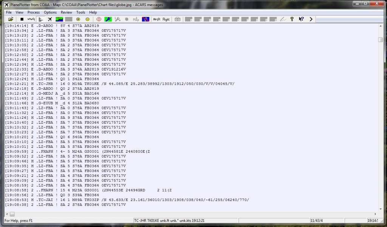Image resolution: width=387 pixels, height=227 pixels.
Task: Click the horizontal scrollbar right arrow
Action: click(x=375, y=214)
